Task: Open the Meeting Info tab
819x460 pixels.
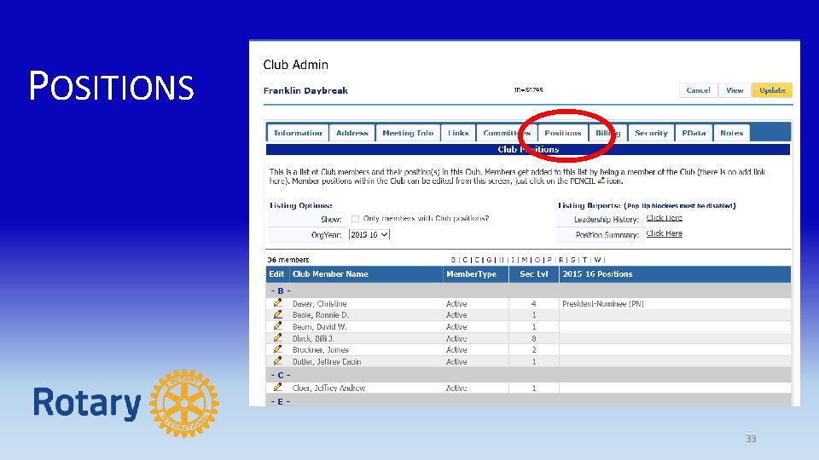Action: (x=408, y=133)
